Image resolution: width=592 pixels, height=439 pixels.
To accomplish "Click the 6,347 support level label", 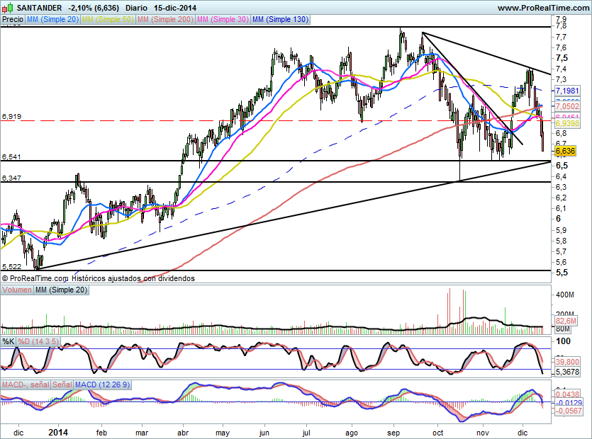I will tap(11, 178).
